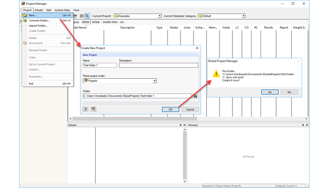Sort by the Report column header

pyautogui.click(x=284, y=28)
